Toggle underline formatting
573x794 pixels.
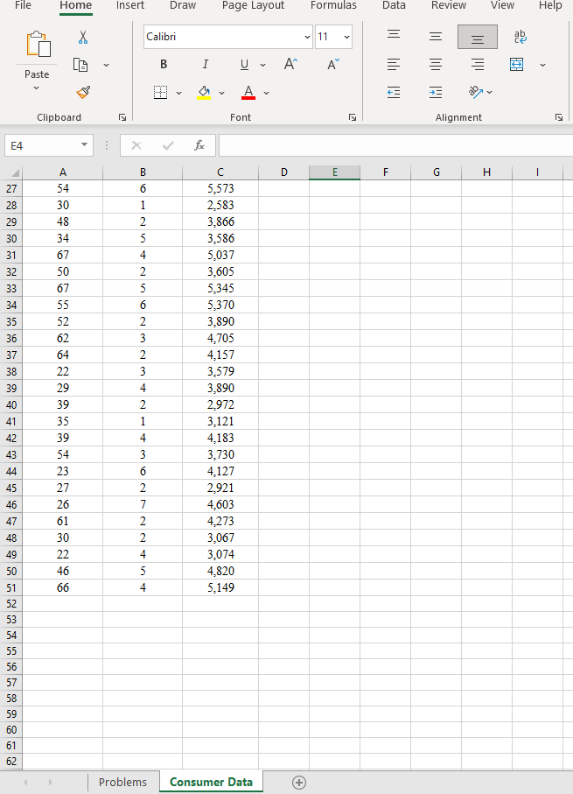click(244, 64)
